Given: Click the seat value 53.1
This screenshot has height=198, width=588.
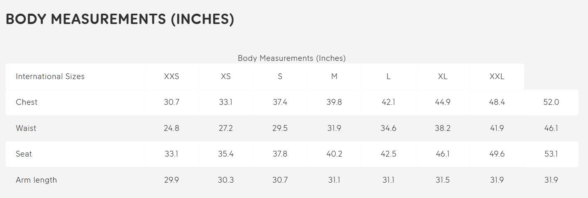Looking at the screenshot, I should click(x=551, y=154).
